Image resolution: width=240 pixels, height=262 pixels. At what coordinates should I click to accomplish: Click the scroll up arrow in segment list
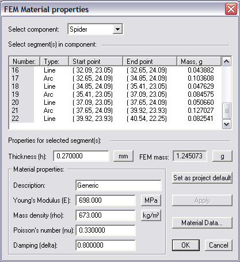227,62
